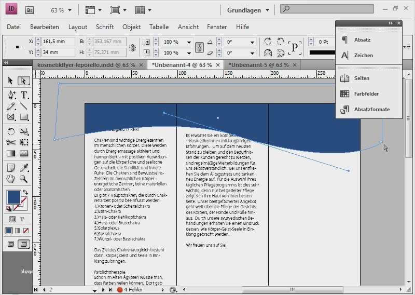
Task: Click the blue fill color swatch
Action: [13, 197]
